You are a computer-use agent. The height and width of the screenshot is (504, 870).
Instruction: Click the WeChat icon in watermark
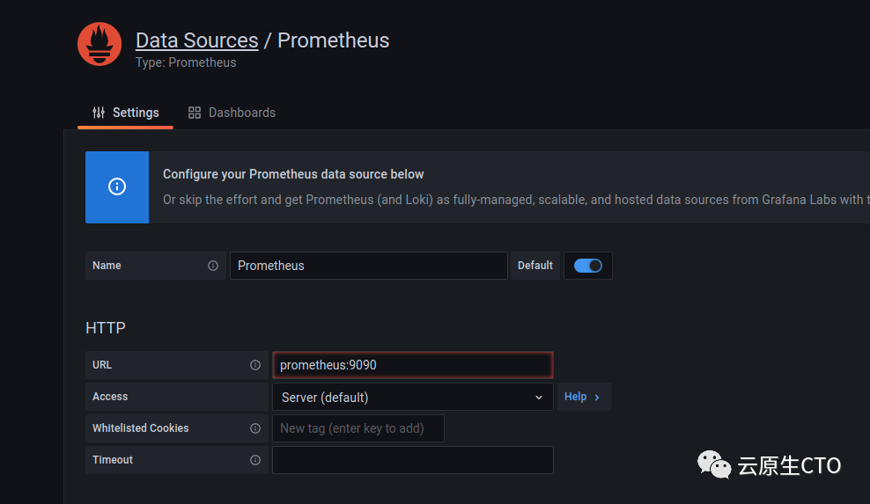point(714,464)
